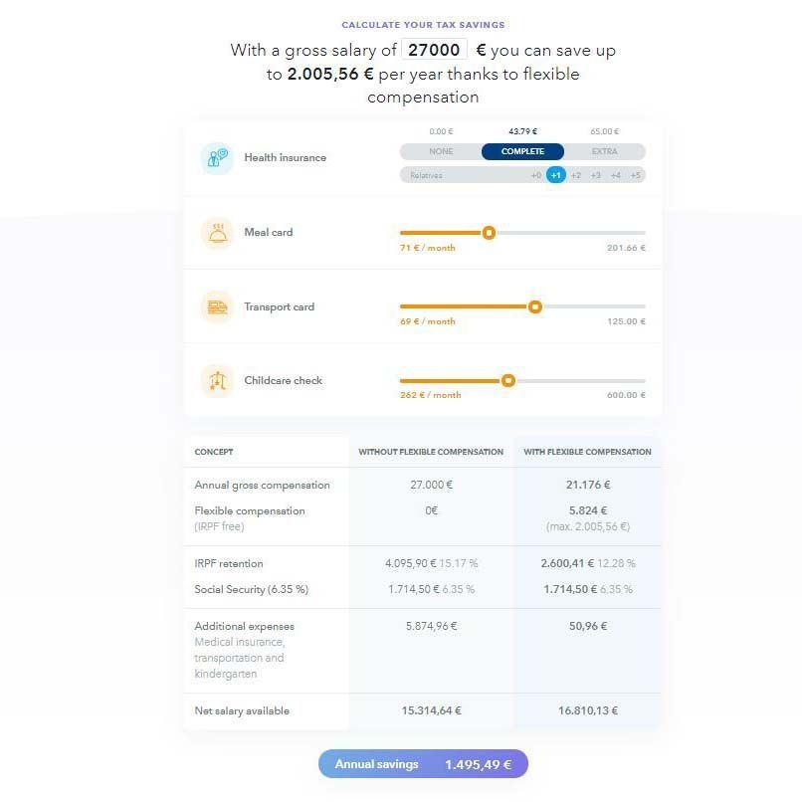Click the Childcare check icon
The height and width of the screenshot is (802, 802).
tap(217, 381)
